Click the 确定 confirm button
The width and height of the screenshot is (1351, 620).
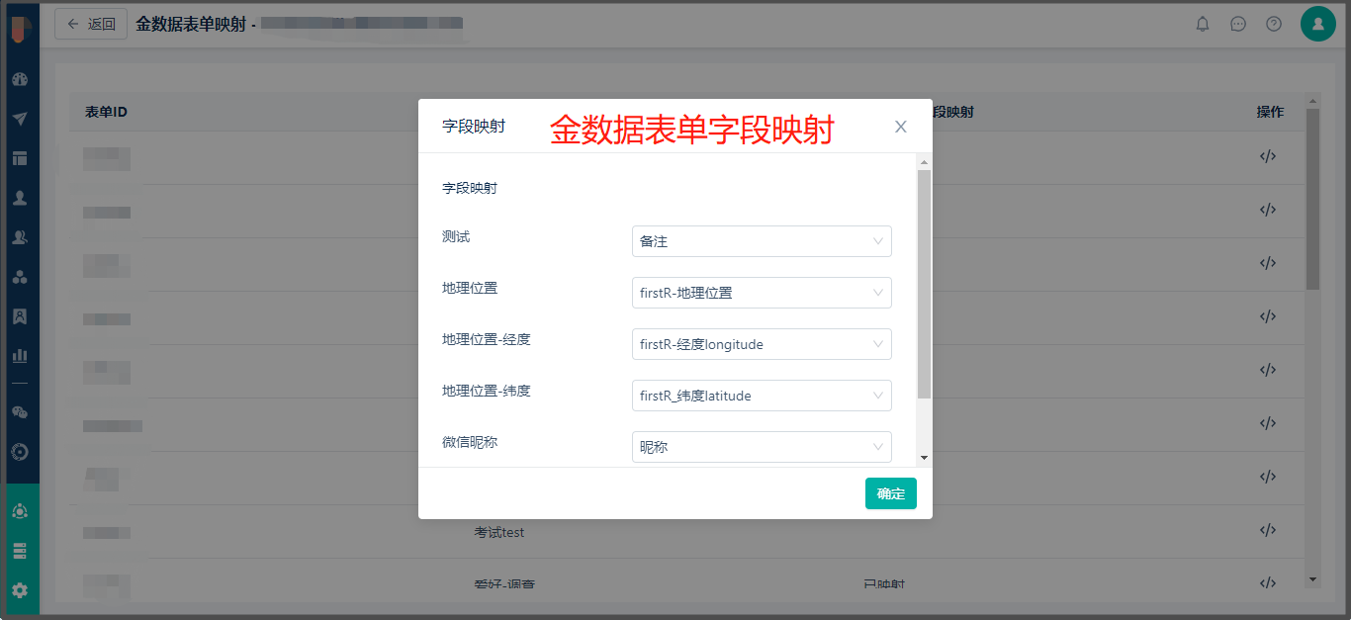[891, 493]
